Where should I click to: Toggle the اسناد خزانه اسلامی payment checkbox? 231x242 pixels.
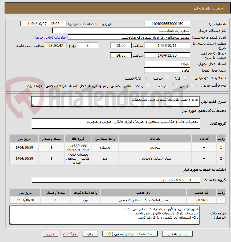click(x=149, y=85)
